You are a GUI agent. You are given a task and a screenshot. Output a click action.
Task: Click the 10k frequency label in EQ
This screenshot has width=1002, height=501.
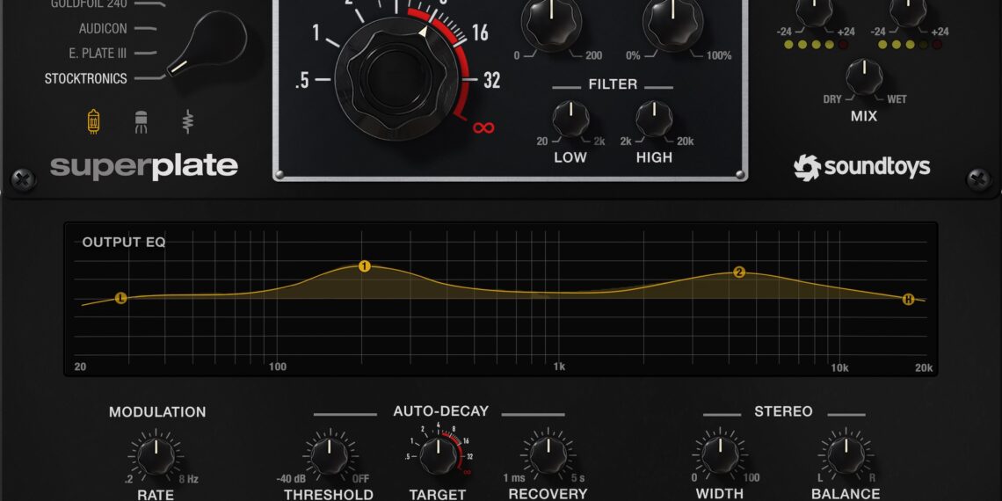pos(839,367)
